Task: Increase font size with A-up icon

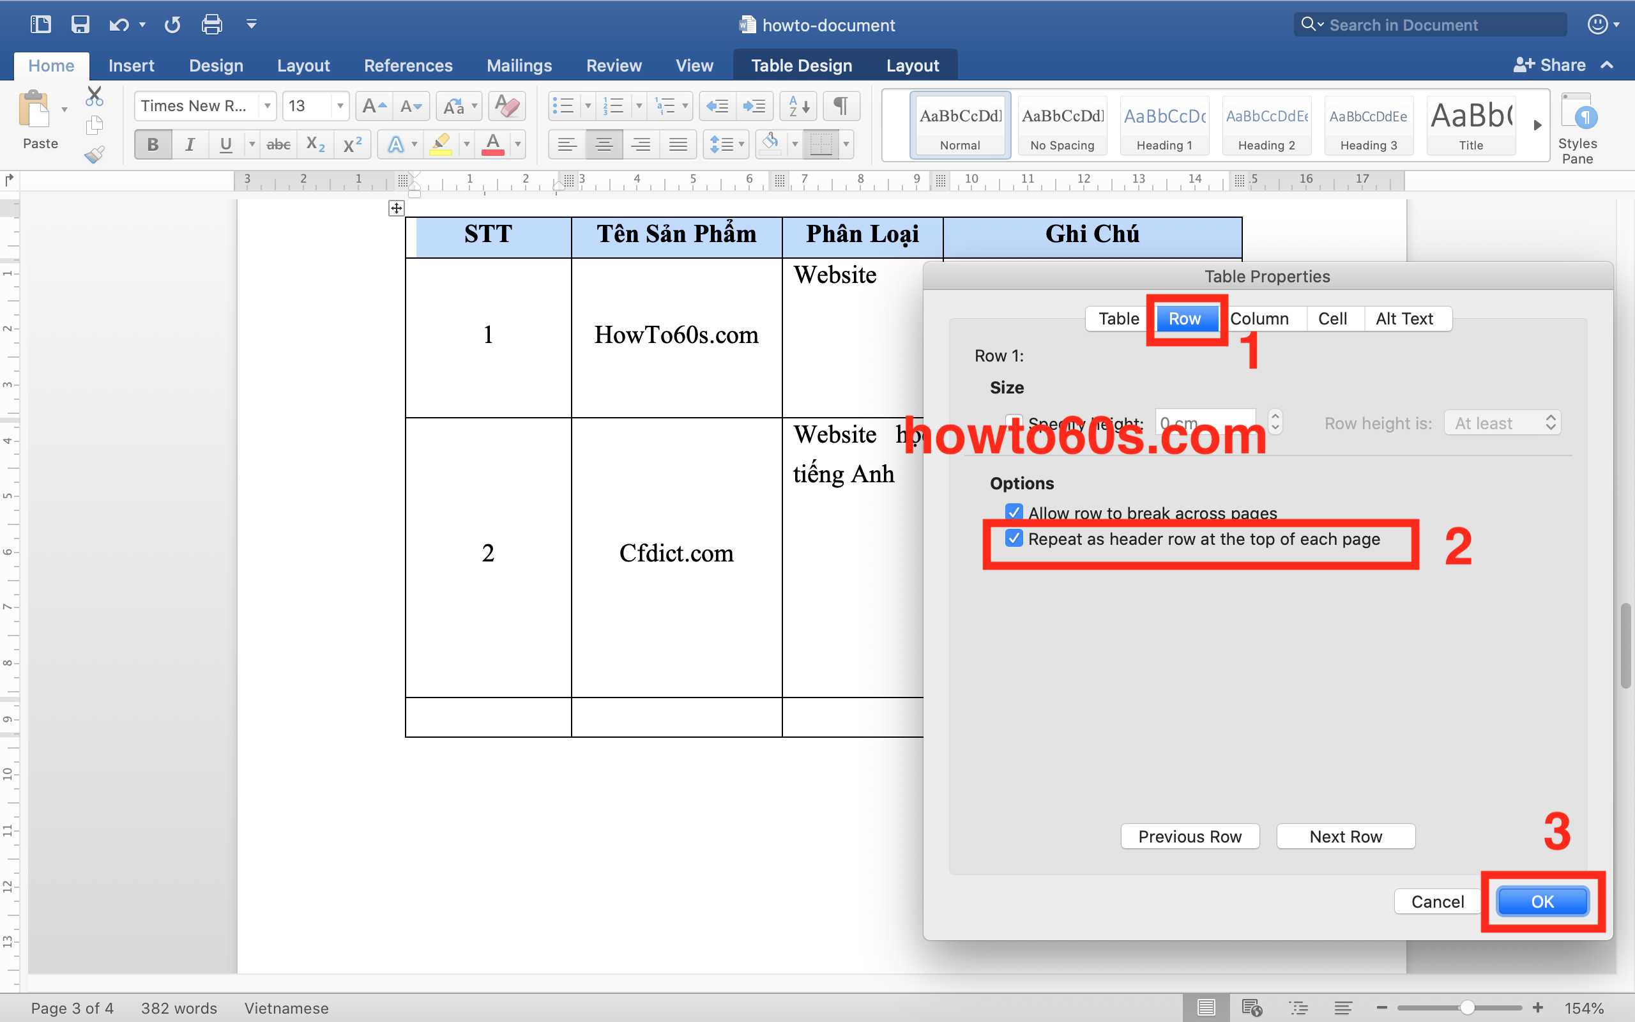Action: [x=374, y=106]
